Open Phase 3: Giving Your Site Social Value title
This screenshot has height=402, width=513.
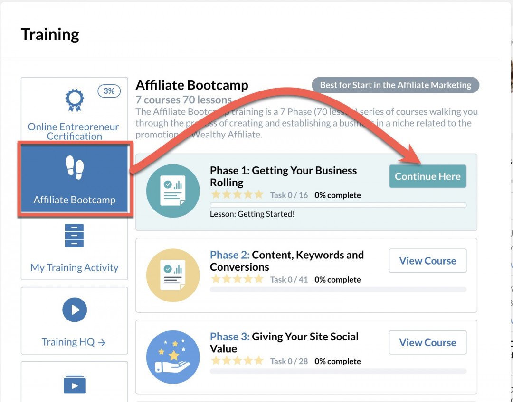coord(284,342)
